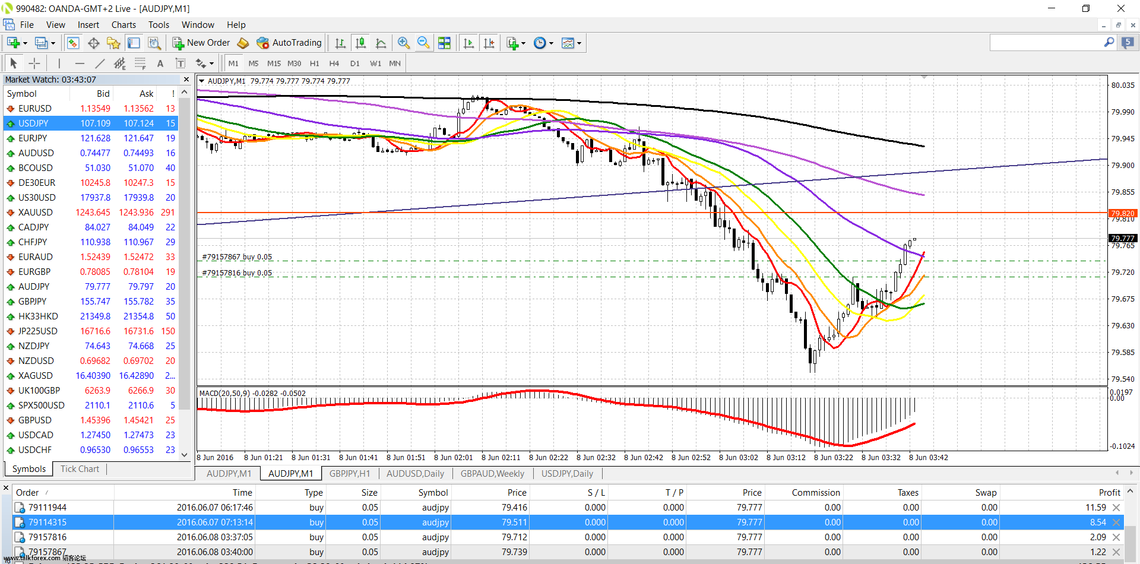Switch to the AUDUSD,Daily chart tab

[415, 473]
